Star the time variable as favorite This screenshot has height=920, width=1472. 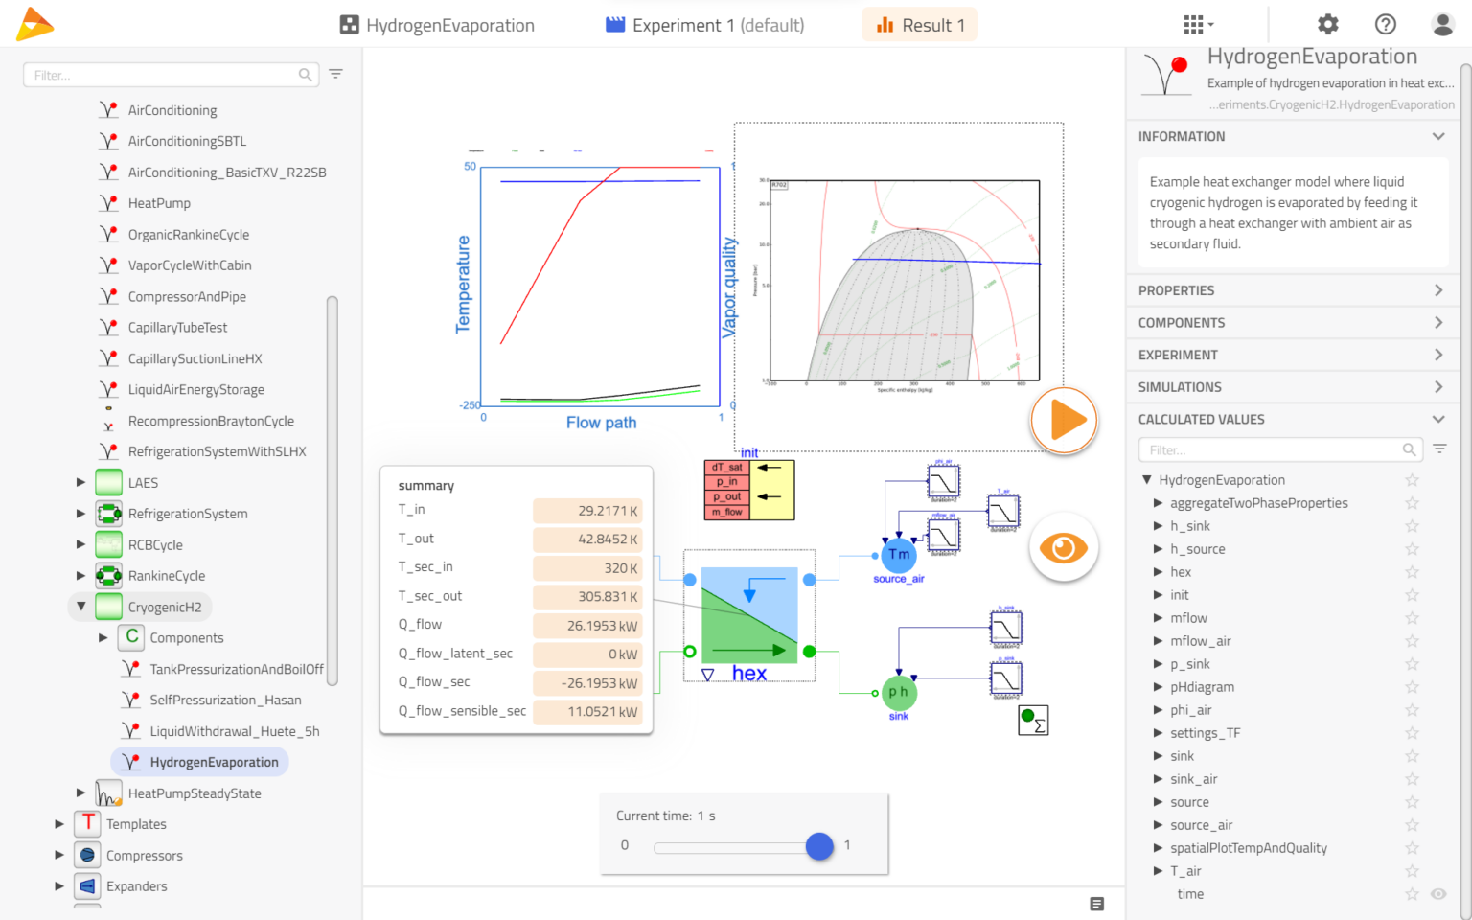pos(1412,893)
